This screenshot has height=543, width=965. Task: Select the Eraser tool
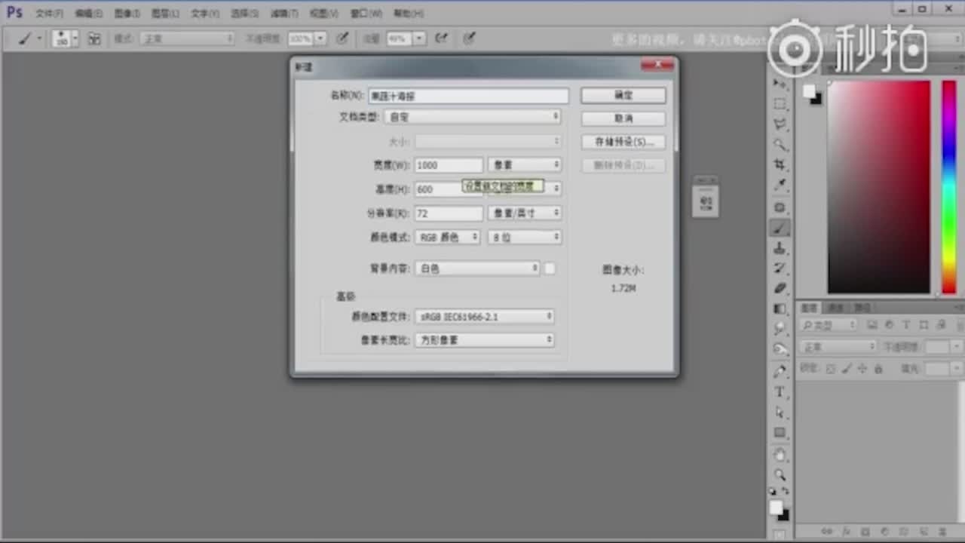(x=780, y=289)
